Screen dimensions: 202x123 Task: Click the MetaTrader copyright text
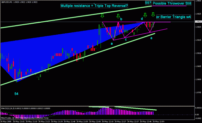[25, 118]
